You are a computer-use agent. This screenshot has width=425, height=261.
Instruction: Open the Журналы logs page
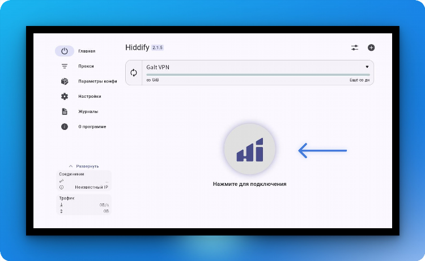(x=88, y=112)
